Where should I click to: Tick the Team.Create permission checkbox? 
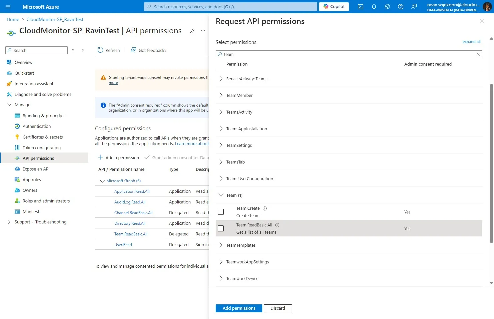tap(221, 212)
